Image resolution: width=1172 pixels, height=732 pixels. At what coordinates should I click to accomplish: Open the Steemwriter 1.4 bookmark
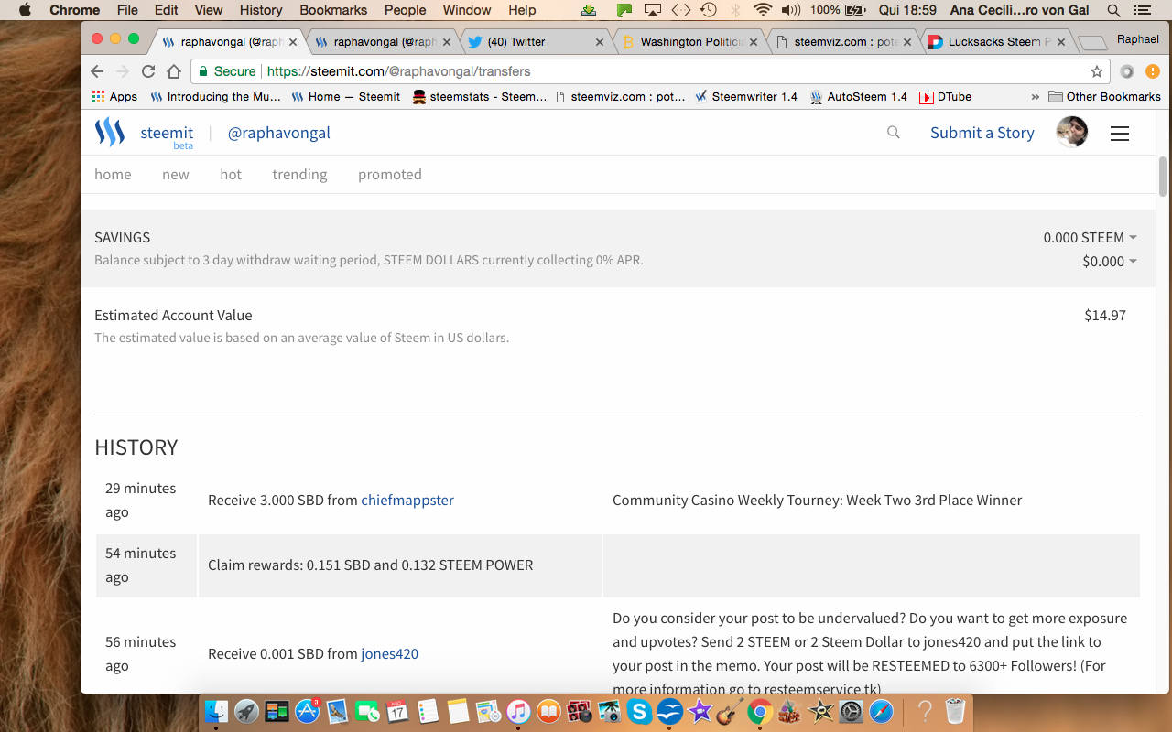pyautogui.click(x=745, y=96)
